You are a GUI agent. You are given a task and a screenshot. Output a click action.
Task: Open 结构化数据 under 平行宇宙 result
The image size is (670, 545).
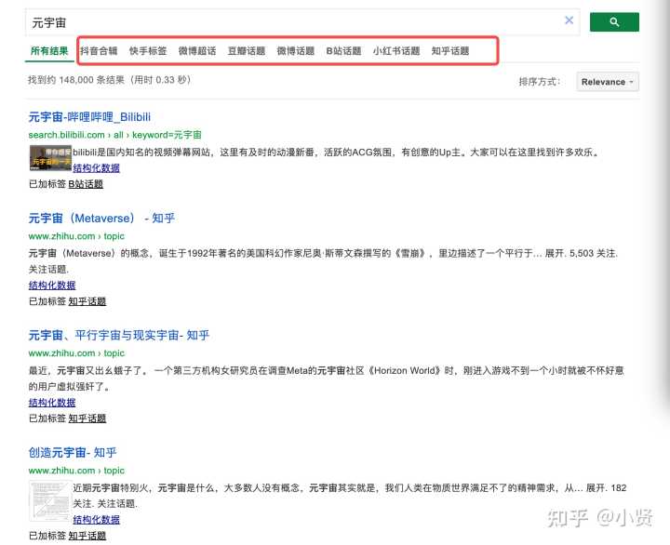52,402
